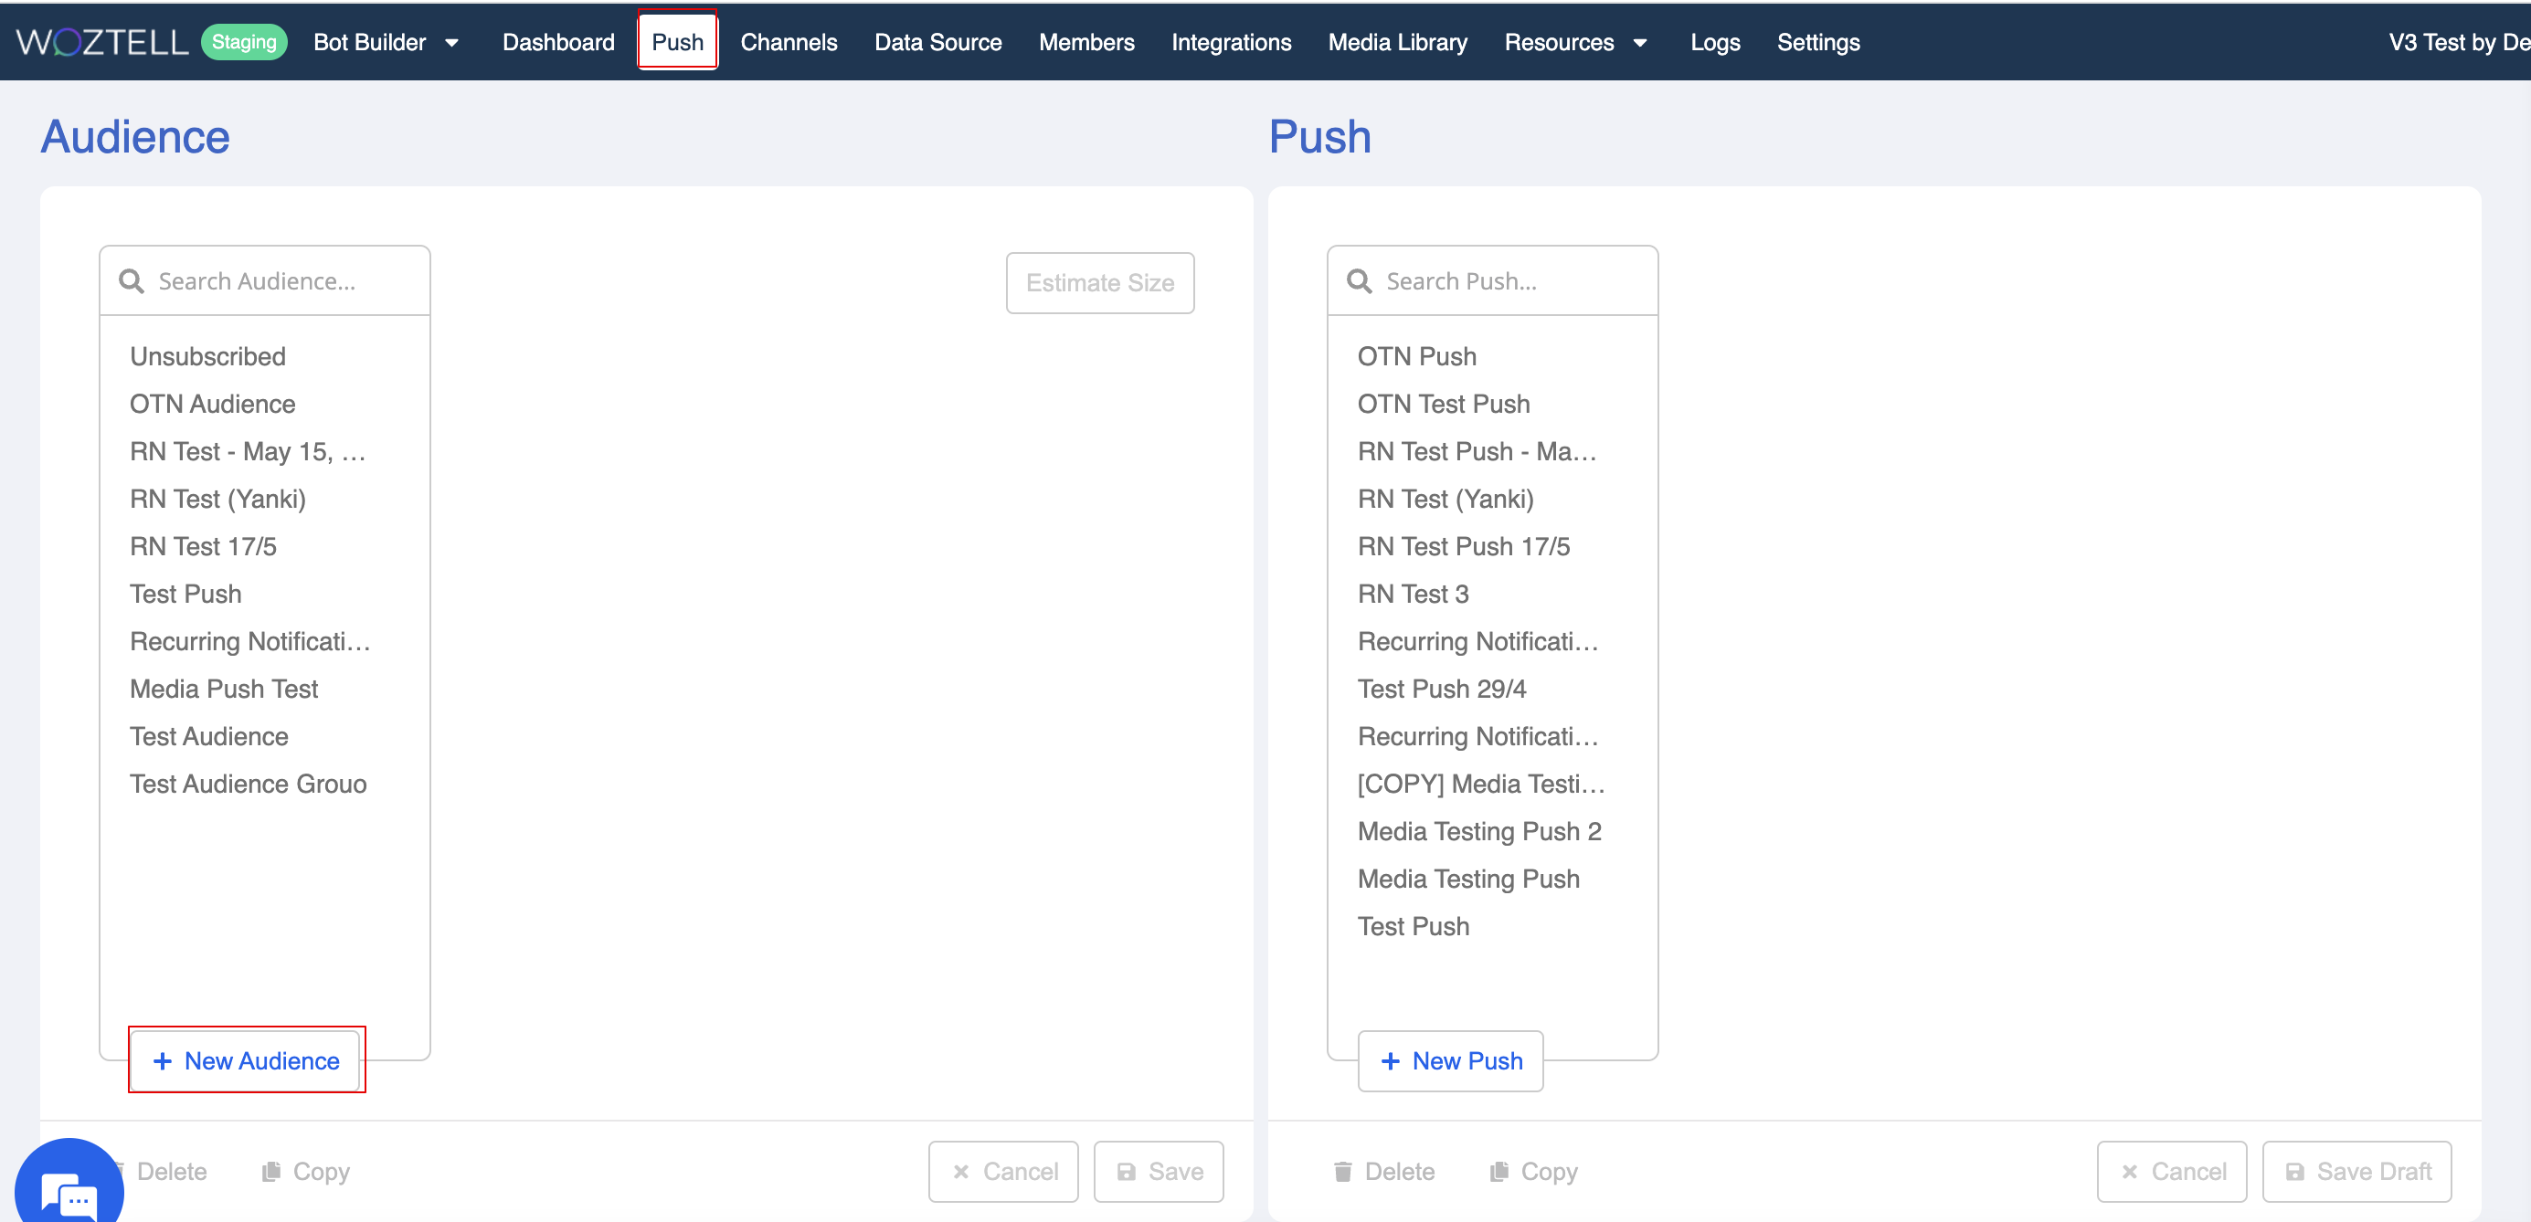The image size is (2531, 1222).
Task: Click Save in the Audience panel
Action: tap(1159, 1171)
